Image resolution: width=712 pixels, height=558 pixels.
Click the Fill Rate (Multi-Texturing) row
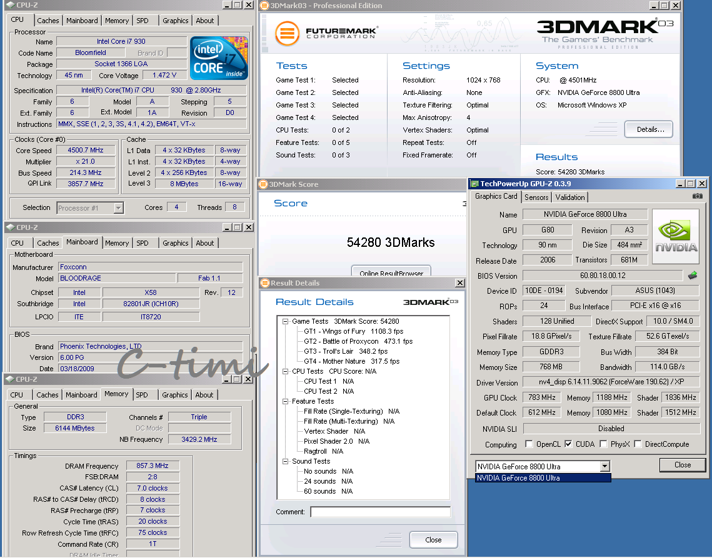point(349,421)
